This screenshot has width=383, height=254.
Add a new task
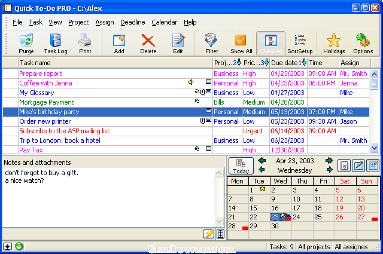(x=119, y=44)
